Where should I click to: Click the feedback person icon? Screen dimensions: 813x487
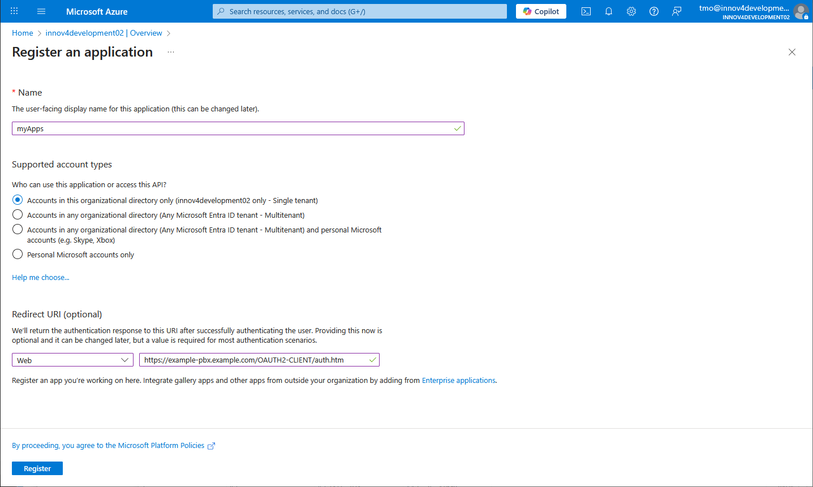(677, 11)
